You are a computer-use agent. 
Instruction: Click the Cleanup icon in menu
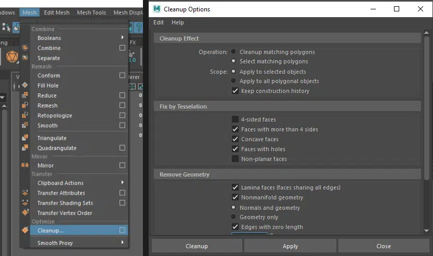[x=25, y=230]
